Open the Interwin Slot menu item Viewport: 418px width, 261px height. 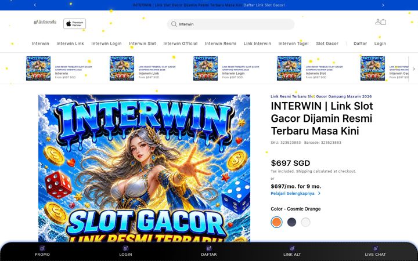pyautogui.click(x=143, y=43)
